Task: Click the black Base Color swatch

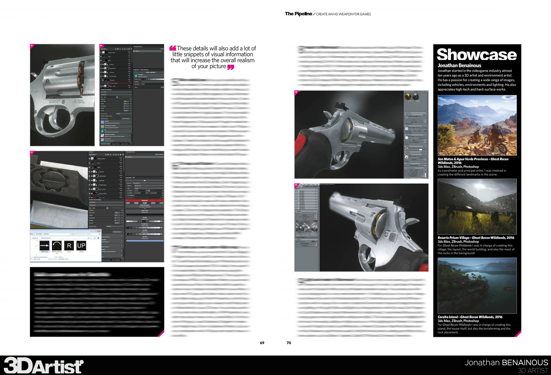Action: [x=145, y=215]
